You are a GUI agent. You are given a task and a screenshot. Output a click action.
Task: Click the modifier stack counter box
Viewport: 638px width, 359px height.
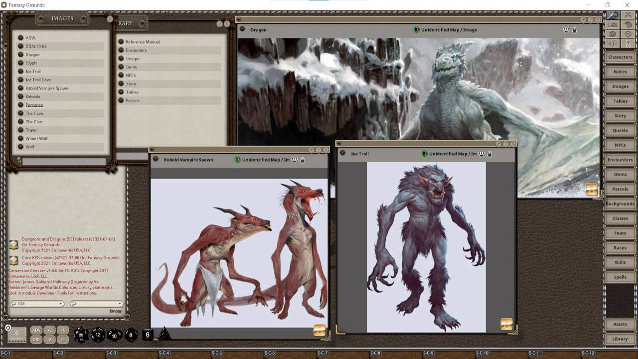[x=17, y=334]
